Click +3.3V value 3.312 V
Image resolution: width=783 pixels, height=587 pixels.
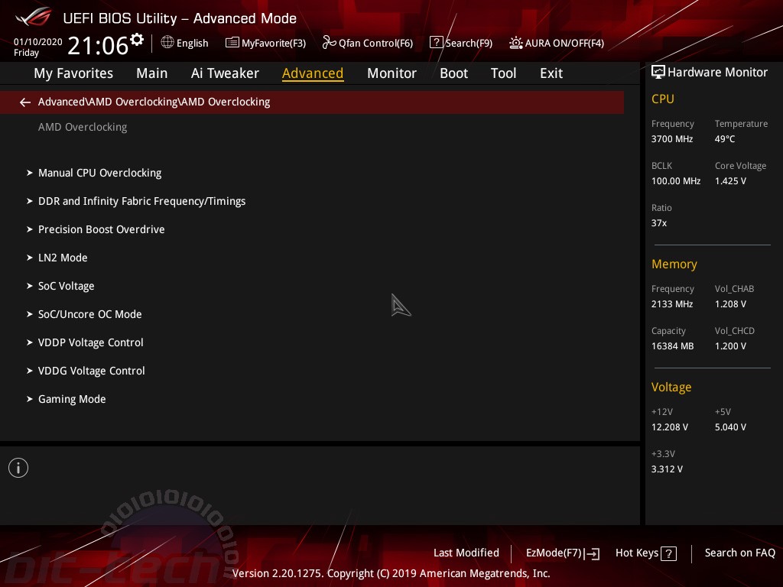tap(667, 469)
